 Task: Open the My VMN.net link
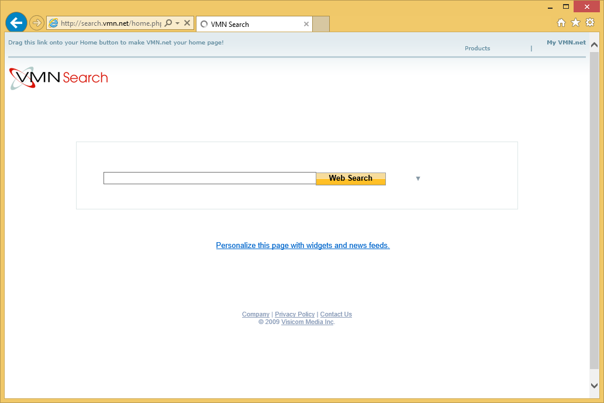(566, 42)
